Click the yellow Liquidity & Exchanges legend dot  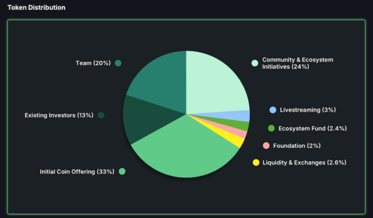click(x=256, y=163)
